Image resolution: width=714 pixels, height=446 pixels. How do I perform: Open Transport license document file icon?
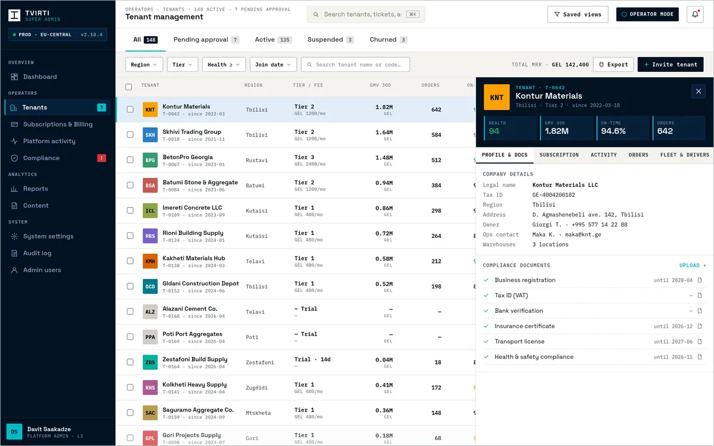pos(700,341)
